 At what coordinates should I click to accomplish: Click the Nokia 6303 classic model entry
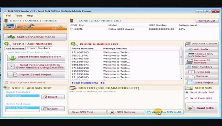121,29
